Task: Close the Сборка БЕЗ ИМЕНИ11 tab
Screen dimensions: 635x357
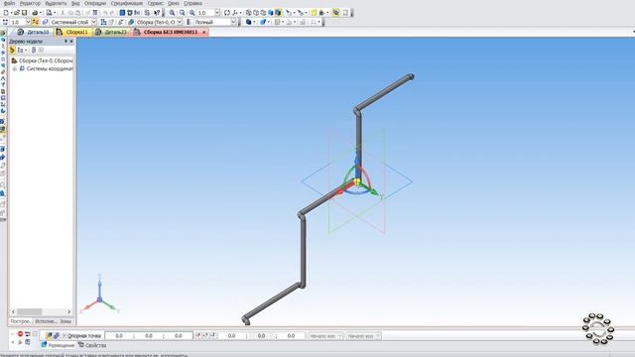Action: (x=203, y=32)
